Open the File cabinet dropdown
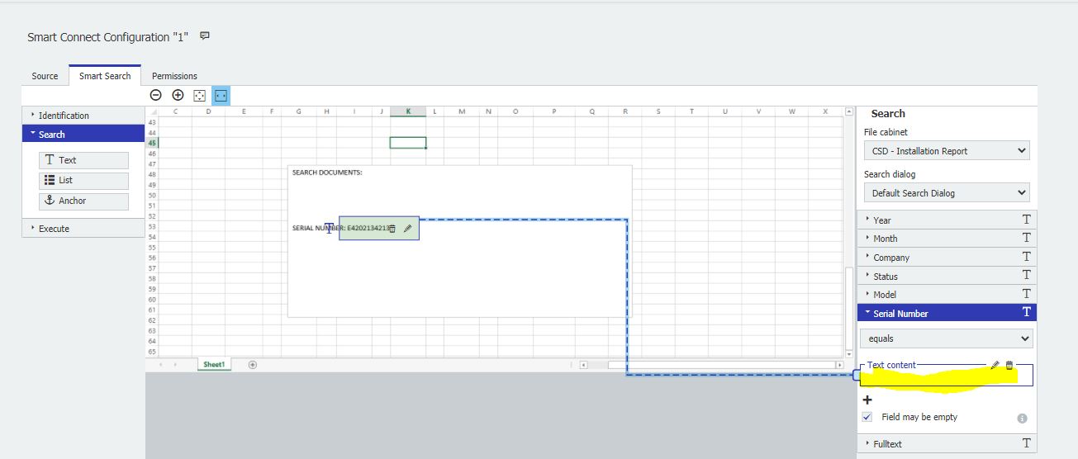The image size is (1078, 459). click(x=946, y=151)
